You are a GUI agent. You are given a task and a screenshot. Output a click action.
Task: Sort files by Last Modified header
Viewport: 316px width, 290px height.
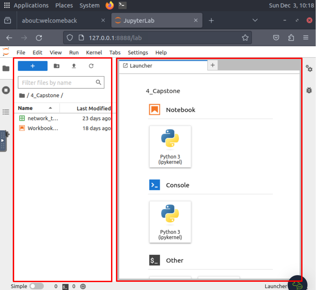click(94, 108)
